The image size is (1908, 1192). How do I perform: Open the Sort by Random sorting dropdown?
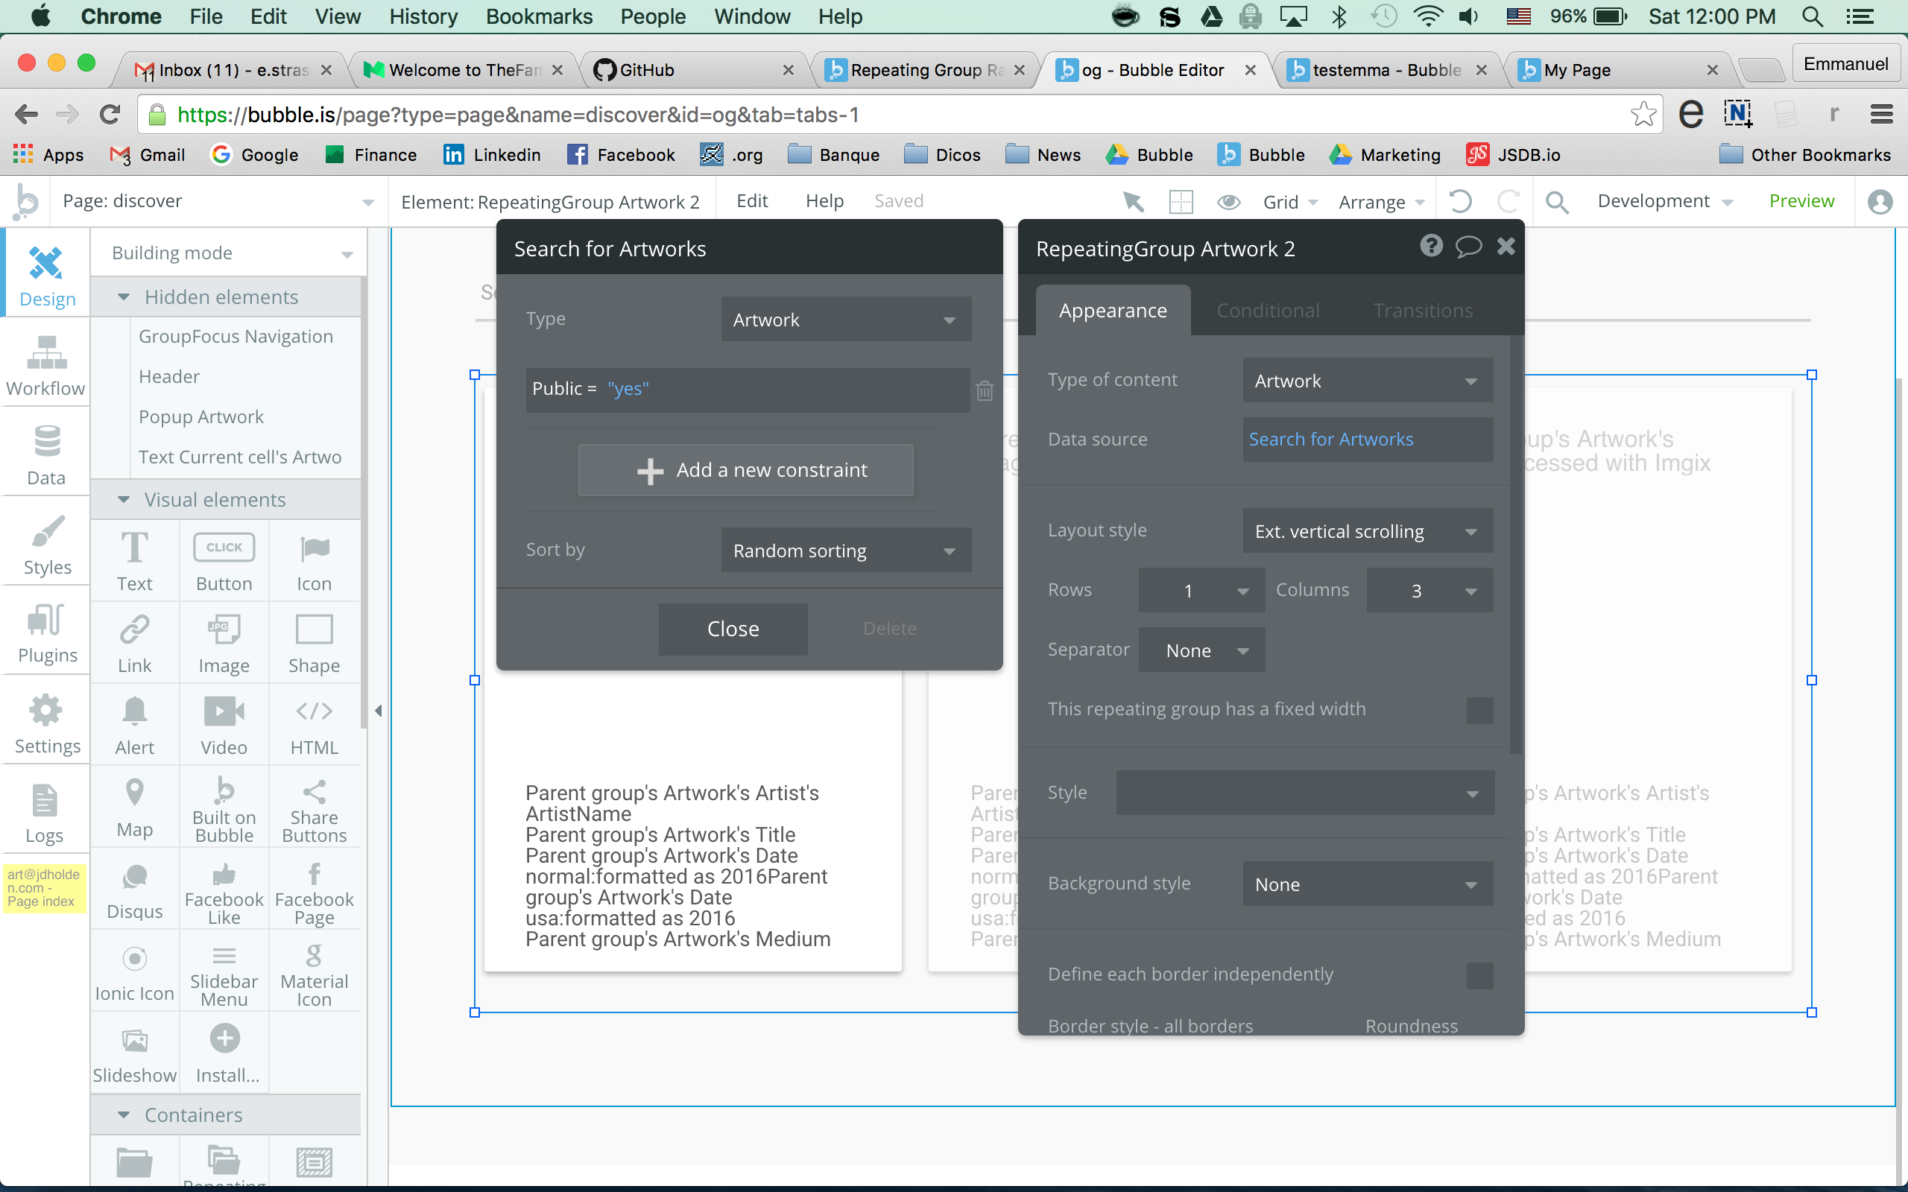845,551
